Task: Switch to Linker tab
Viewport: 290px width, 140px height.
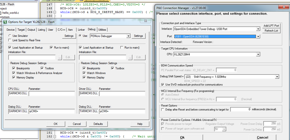Action: pyautogui.click(x=81, y=30)
